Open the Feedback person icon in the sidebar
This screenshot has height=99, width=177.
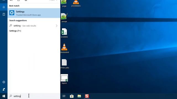pyautogui.click(x=4, y=89)
